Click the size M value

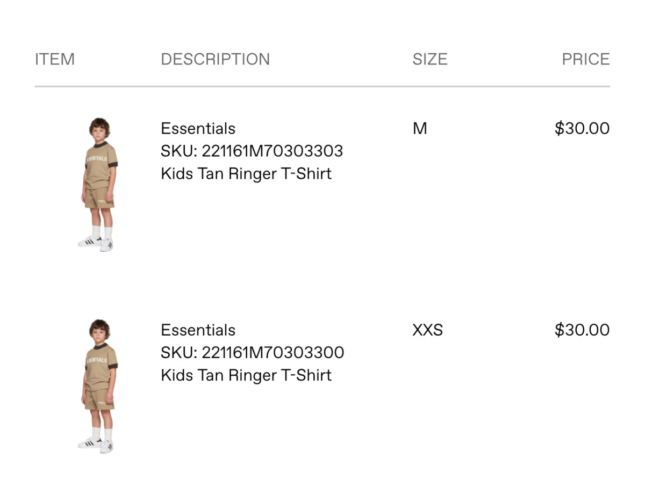420,129
